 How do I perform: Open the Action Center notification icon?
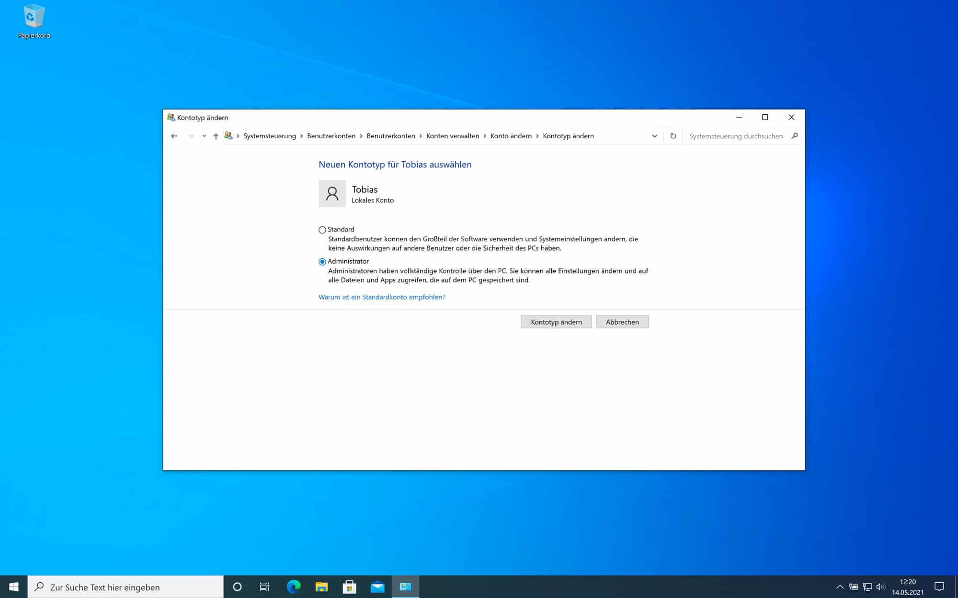click(940, 587)
